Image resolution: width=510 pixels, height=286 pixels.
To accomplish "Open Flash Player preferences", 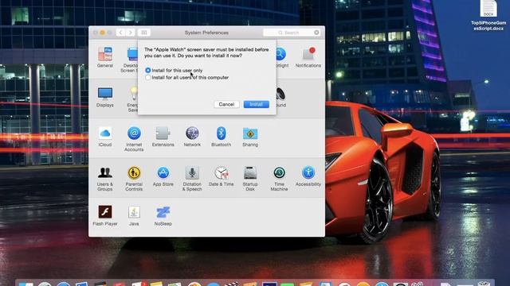I will tap(104, 215).
